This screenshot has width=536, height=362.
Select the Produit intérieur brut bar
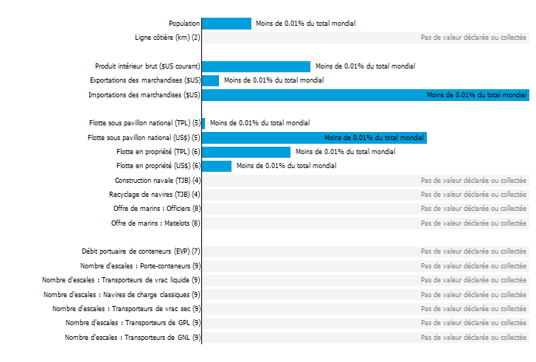click(x=256, y=66)
